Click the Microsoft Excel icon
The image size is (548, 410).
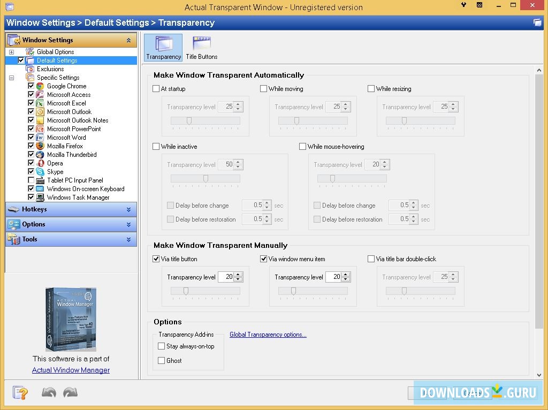coord(40,103)
